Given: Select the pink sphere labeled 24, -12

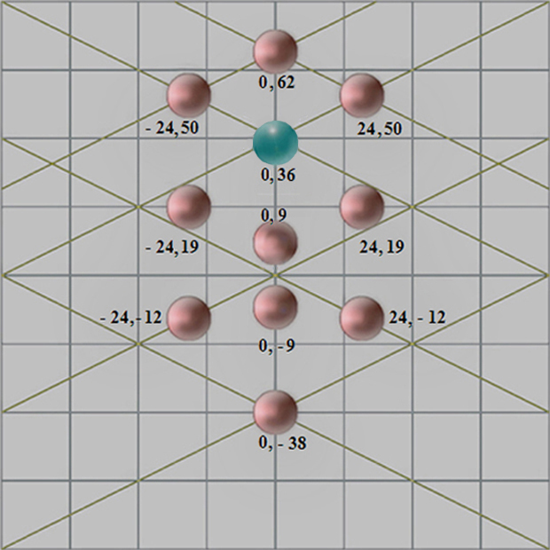Looking at the screenshot, I should pyautogui.click(x=362, y=316).
